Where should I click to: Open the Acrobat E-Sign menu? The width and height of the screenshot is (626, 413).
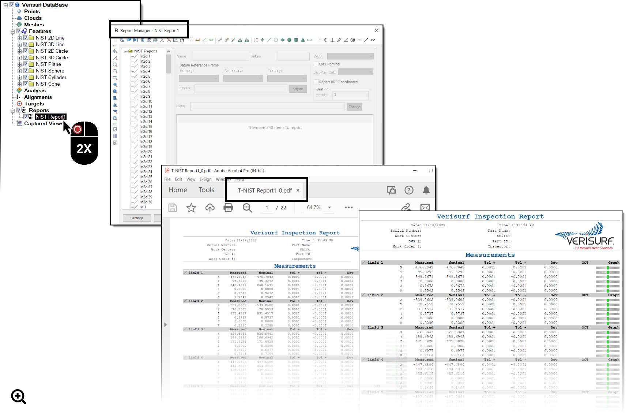click(205, 179)
